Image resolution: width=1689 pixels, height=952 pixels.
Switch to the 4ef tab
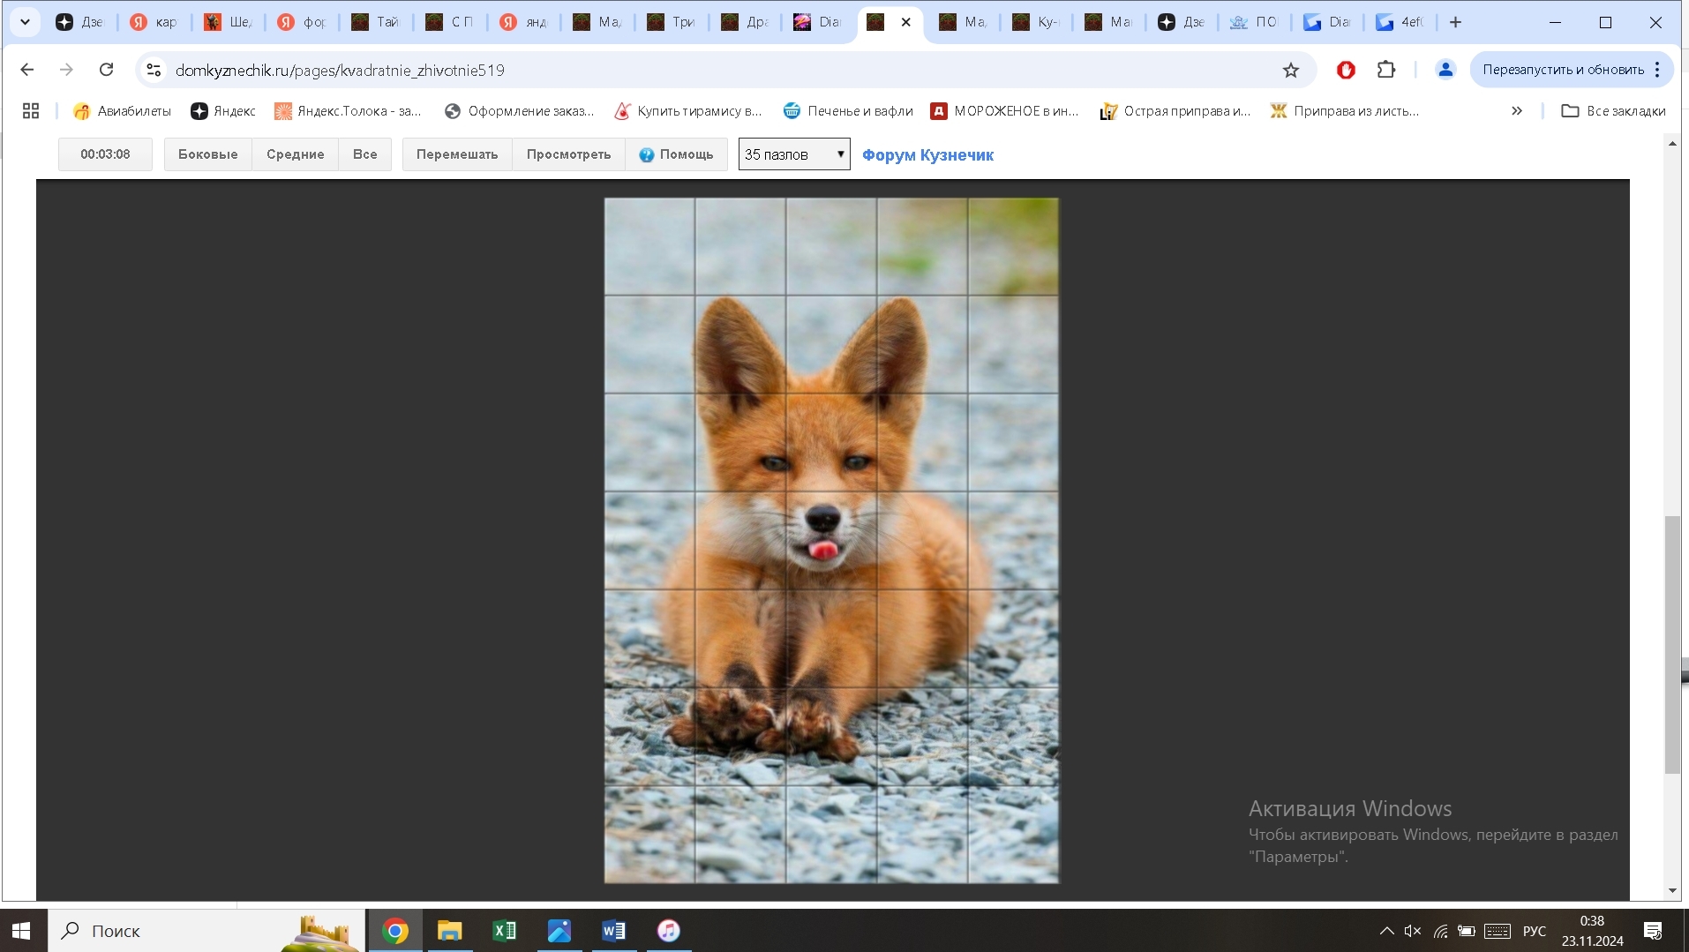click(x=1400, y=22)
